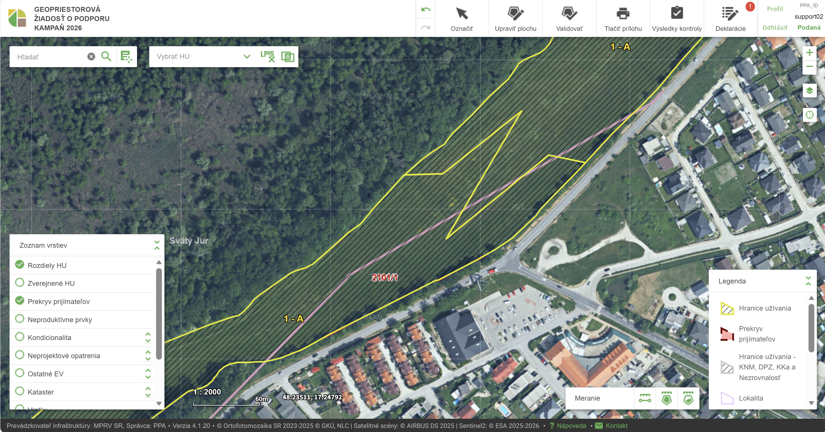
Task: Enable the Zverejnené HU layer
Action: (20, 283)
